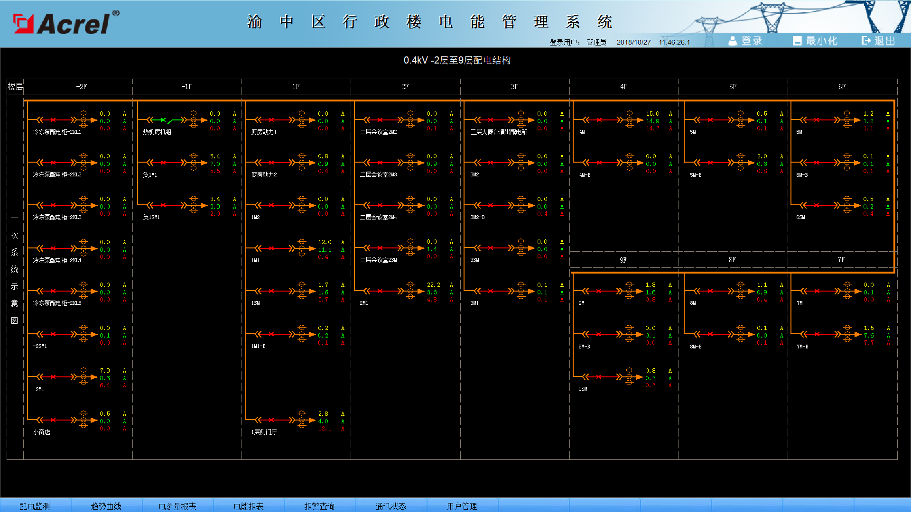
Task: Click the 0.4kV -2层至9层配电结构 title
Action: point(457,61)
